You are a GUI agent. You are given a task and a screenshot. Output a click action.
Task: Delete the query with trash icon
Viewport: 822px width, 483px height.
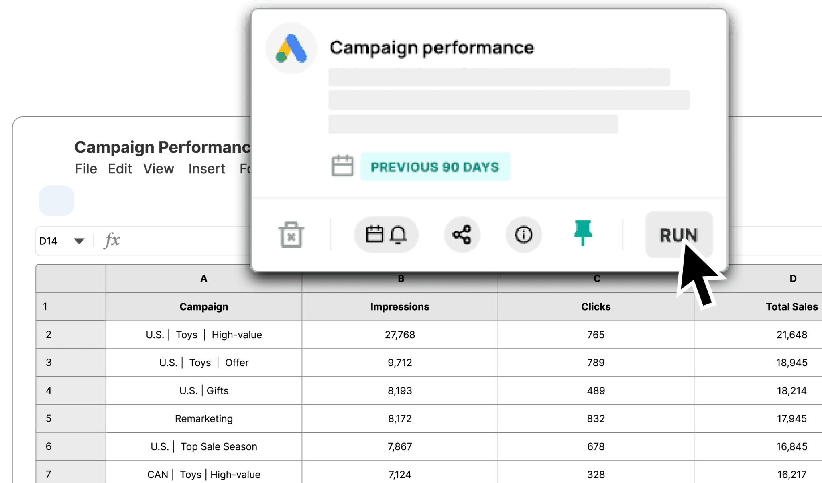[x=291, y=234]
